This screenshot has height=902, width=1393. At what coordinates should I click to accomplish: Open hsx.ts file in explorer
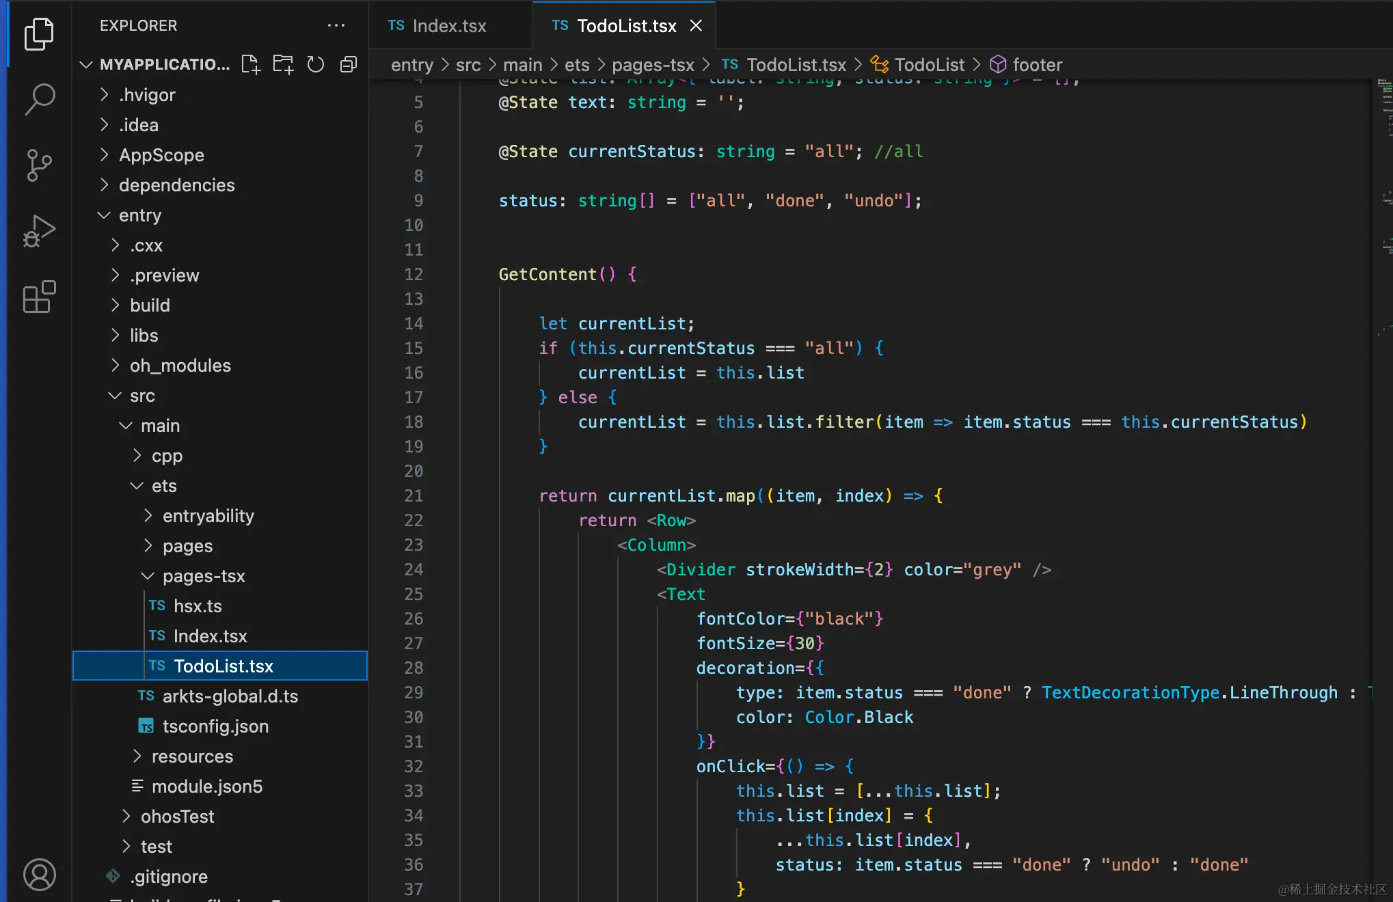tap(198, 606)
